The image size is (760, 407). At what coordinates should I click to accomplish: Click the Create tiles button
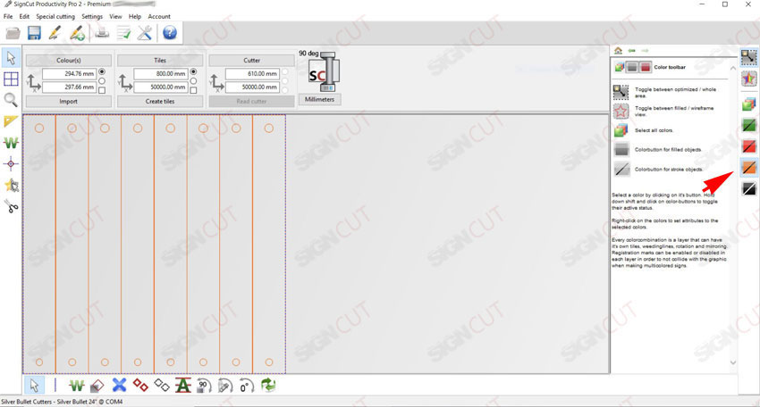(x=160, y=101)
